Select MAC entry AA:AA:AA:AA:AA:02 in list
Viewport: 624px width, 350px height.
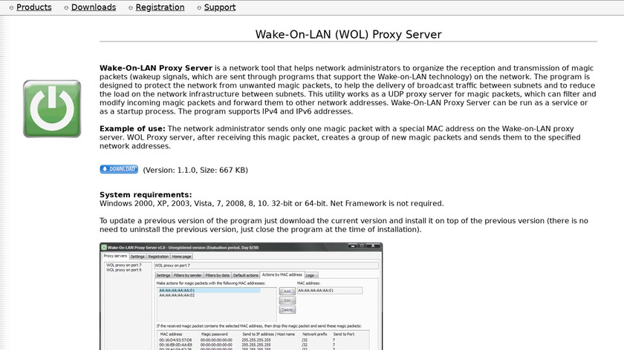tap(177, 295)
